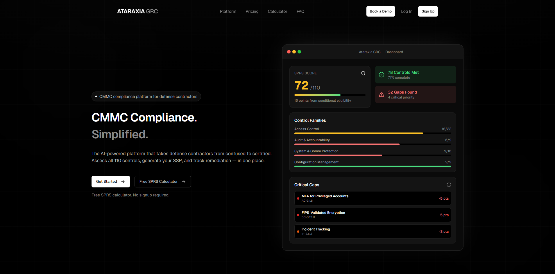Click the System & Comm Protection label
This screenshot has height=274, width=555.
pos(316,151)
